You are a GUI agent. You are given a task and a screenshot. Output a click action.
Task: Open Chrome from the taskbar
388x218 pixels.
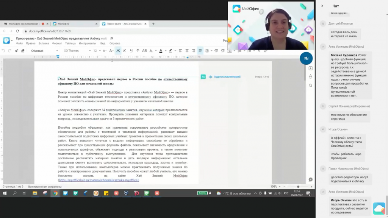pyautogui.click(x=55, y=193)
